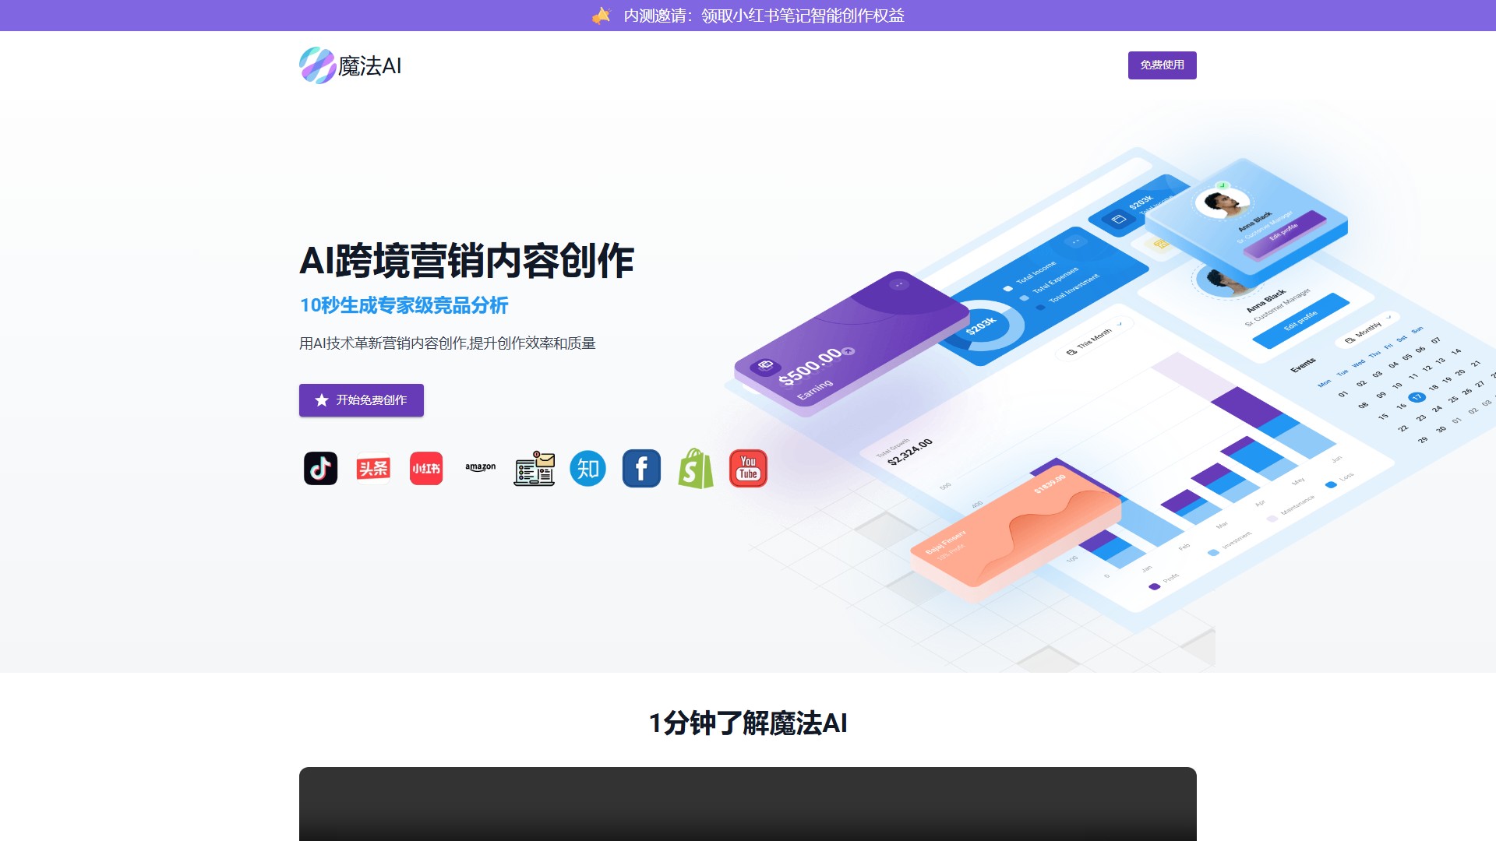Viewport: 1496px width, 841px height.
Task: Click the Amazon logo icon
Action: click(x=480, y=467)
